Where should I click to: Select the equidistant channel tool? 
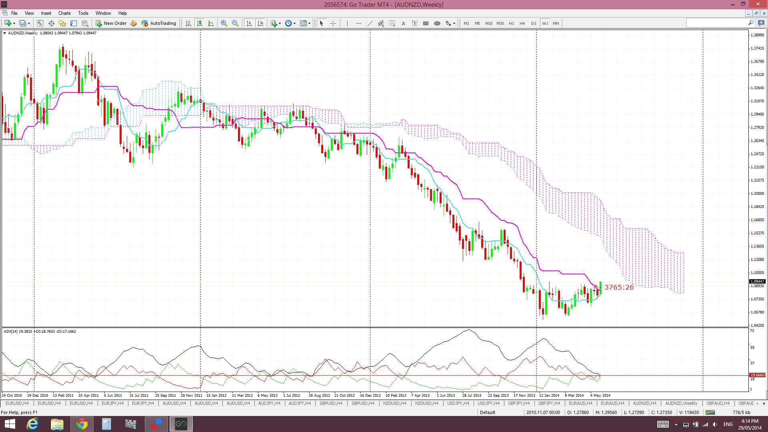381,23
